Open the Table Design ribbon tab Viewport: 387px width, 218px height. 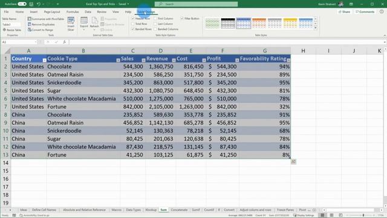pyautogui.click(x=146, y=12)
